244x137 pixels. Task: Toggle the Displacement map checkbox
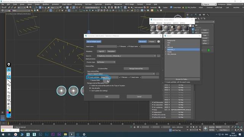(x=152, y=112)
